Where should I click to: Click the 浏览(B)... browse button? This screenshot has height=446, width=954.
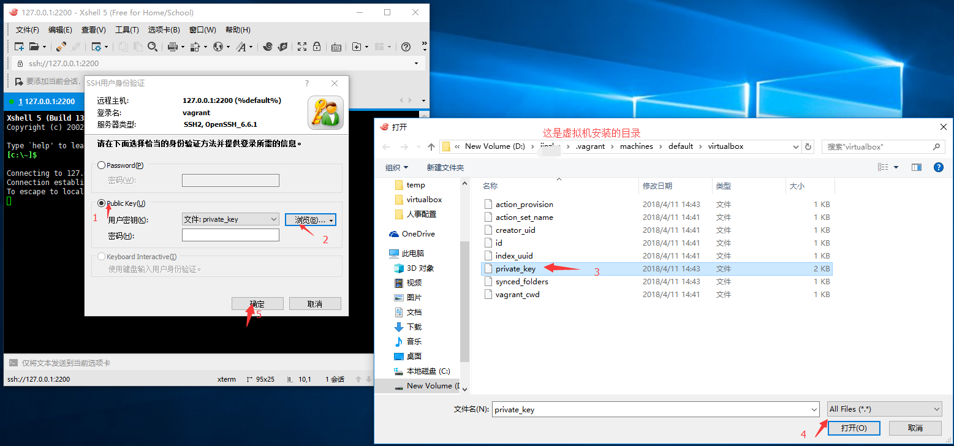click(311, 220)
